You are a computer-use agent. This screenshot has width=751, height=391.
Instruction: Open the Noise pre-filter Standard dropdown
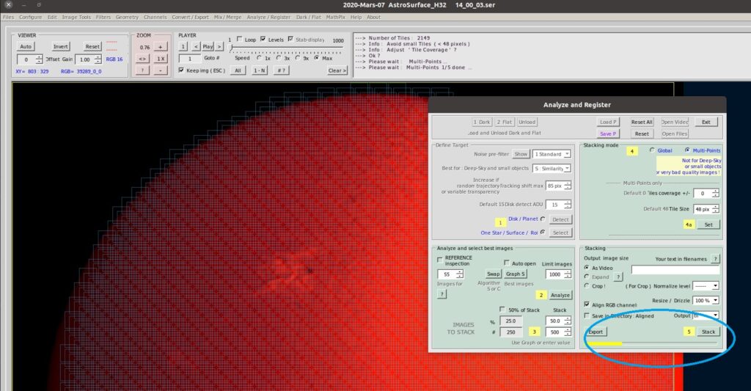552,154
